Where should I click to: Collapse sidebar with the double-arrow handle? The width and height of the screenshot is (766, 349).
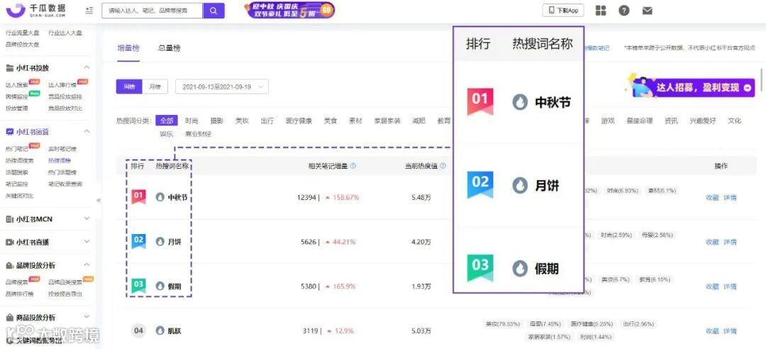click(99, 200)
